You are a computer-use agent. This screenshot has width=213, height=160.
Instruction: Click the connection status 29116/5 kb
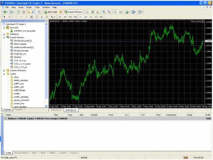pyautogui.click(x=198, y=158)
